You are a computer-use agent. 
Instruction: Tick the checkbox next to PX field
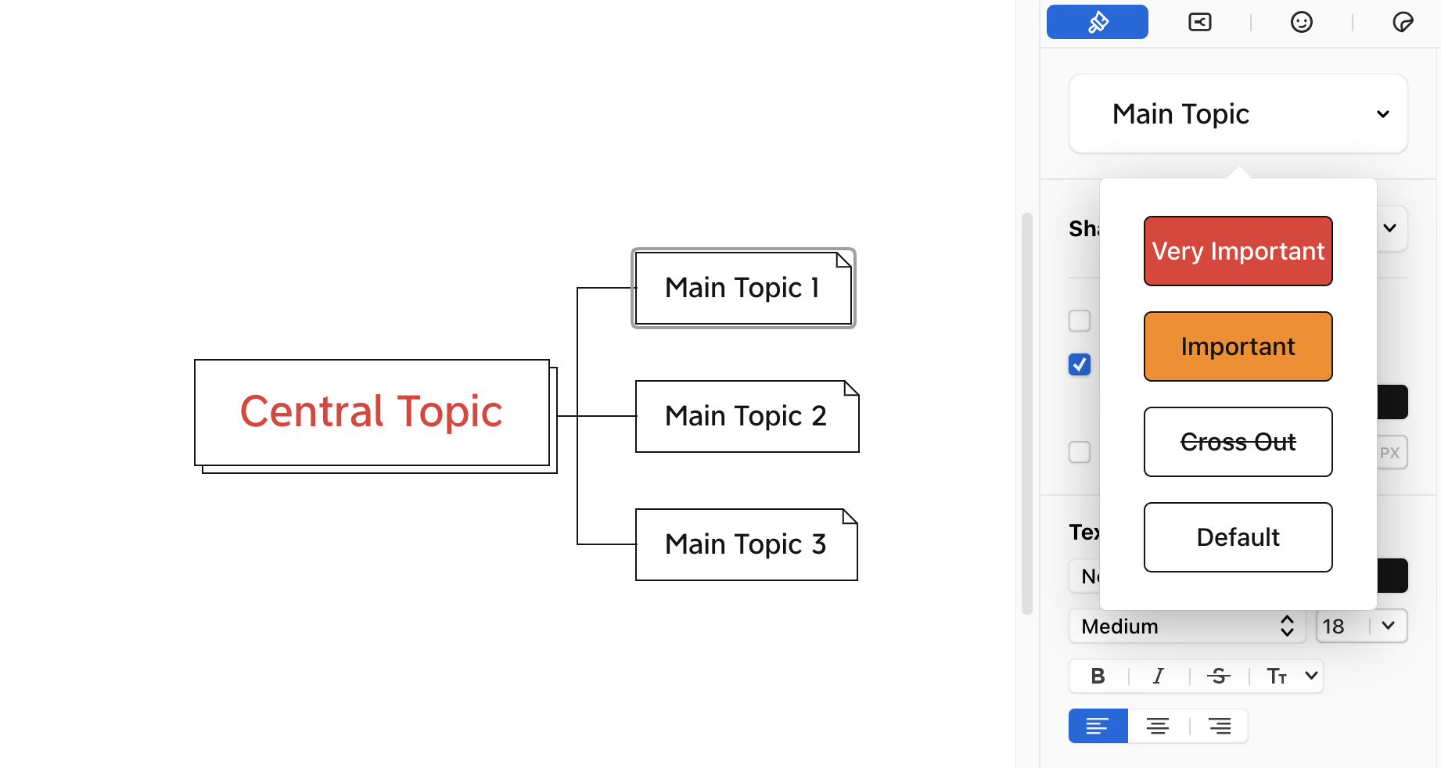coord(1080,452)
